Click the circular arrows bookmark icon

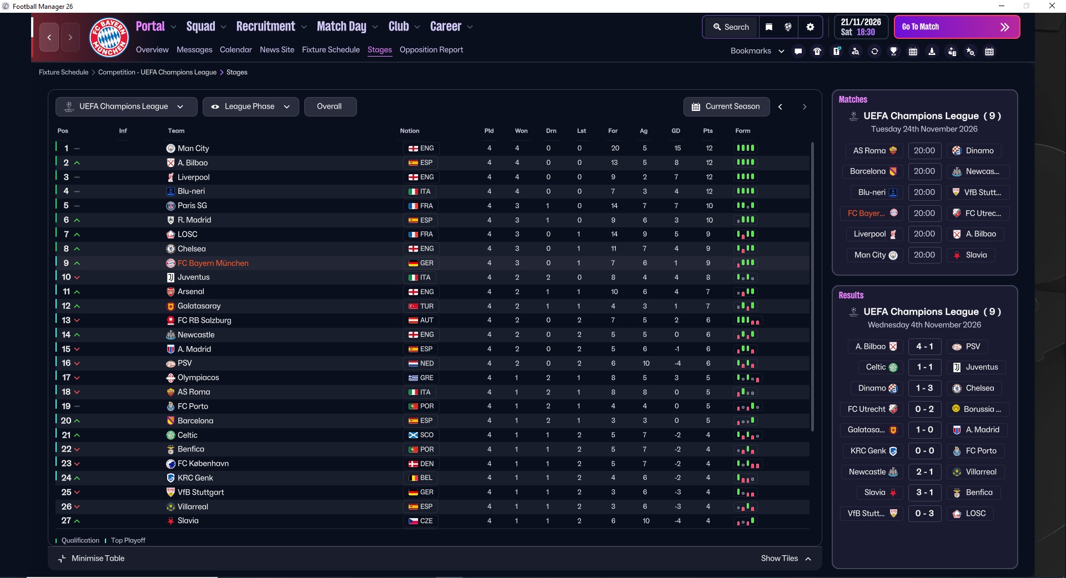point(874,51)
